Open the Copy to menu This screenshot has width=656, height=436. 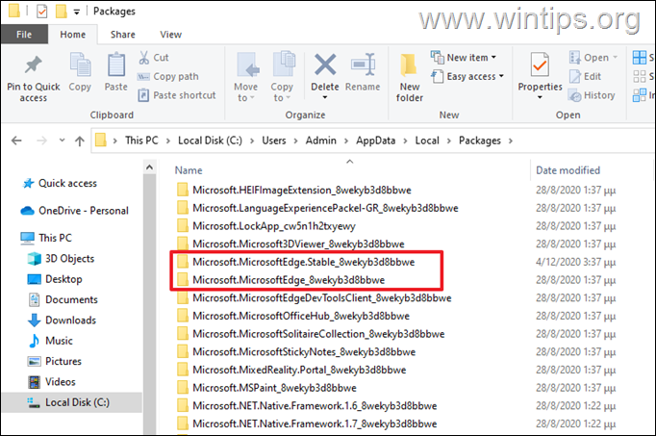282,77
